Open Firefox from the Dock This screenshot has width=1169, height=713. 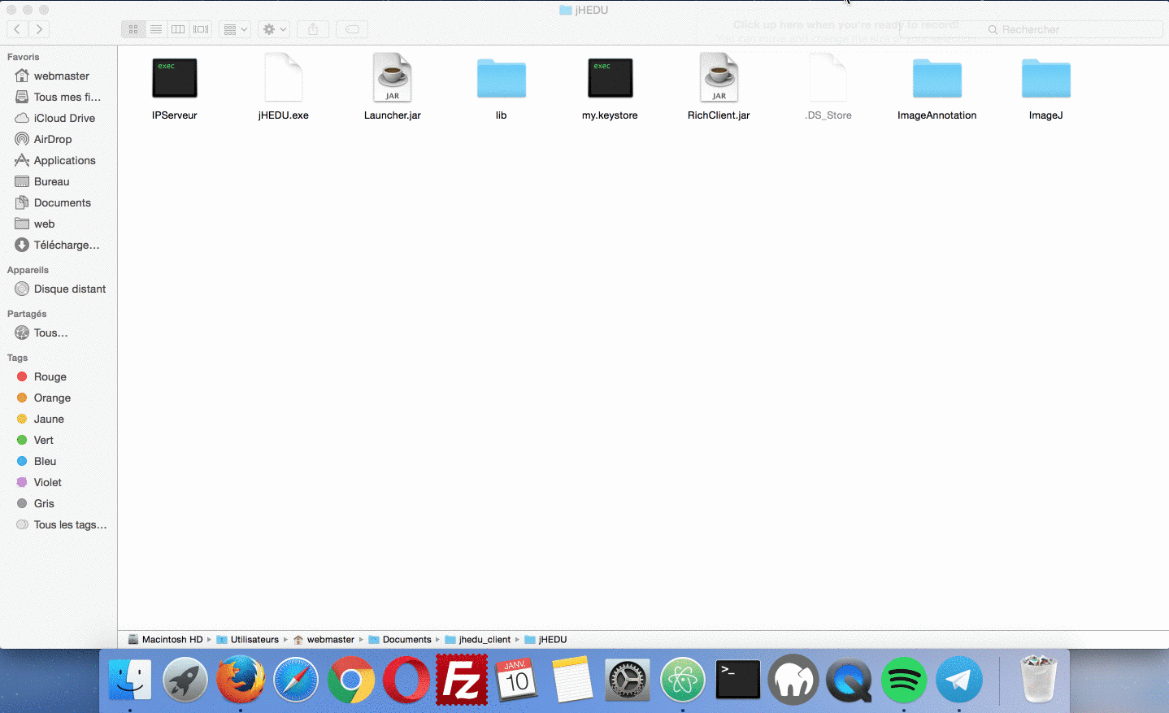tap(241, 680)
